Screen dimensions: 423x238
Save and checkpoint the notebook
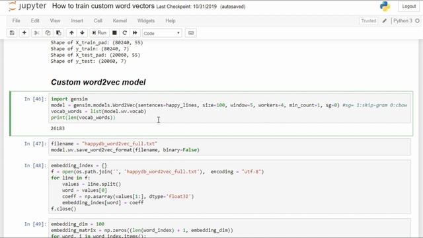(12, 33)
